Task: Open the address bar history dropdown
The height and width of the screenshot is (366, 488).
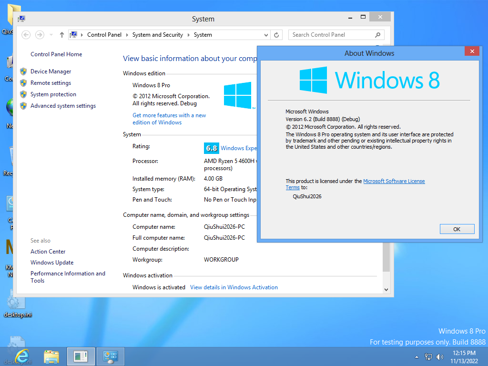Action: 266,35
